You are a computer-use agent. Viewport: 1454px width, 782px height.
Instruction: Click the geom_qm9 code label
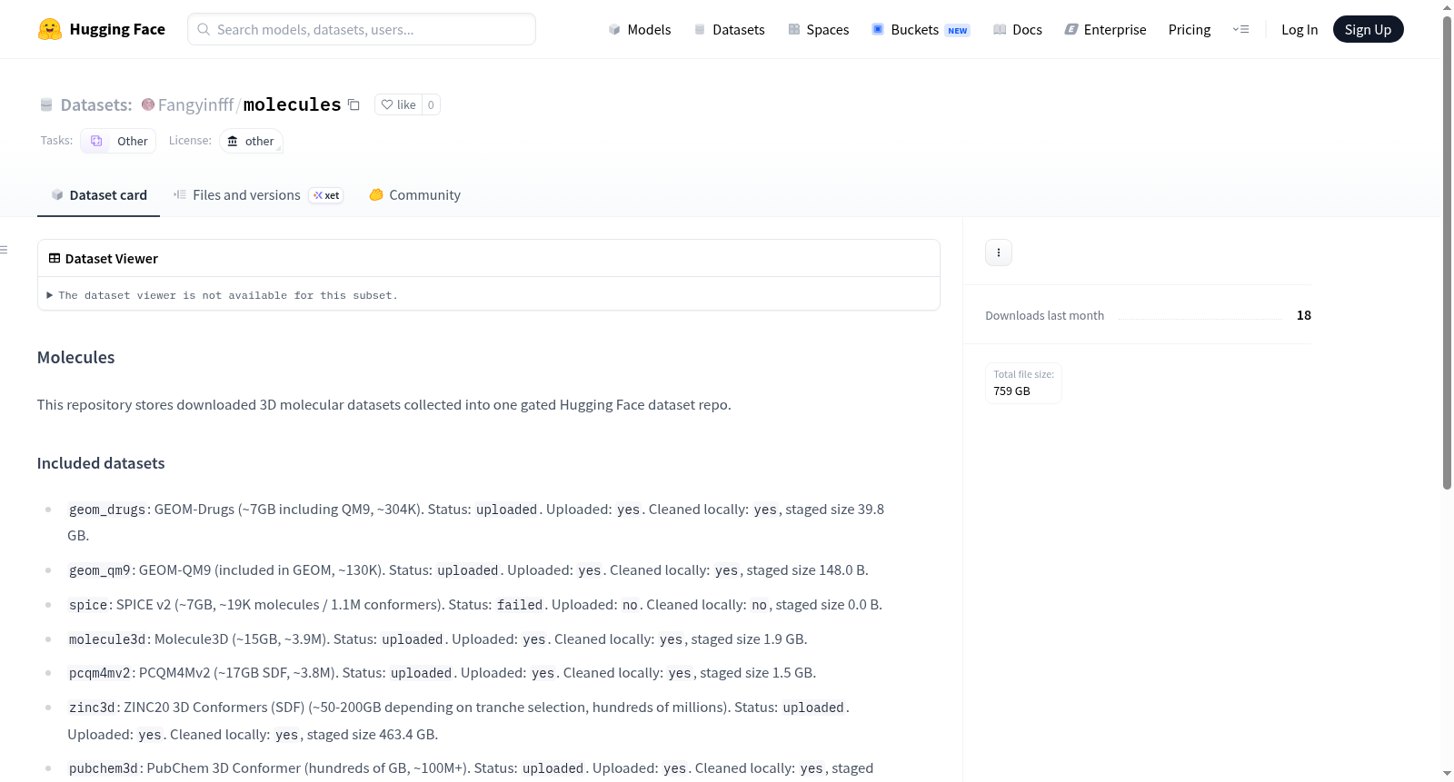click(x=100, y=570)
